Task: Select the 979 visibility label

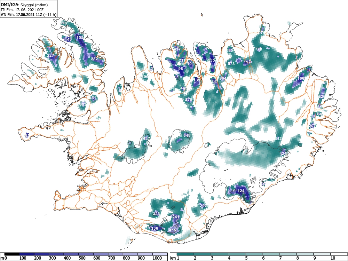Action: pyautogui.click(x=262, y=33)
